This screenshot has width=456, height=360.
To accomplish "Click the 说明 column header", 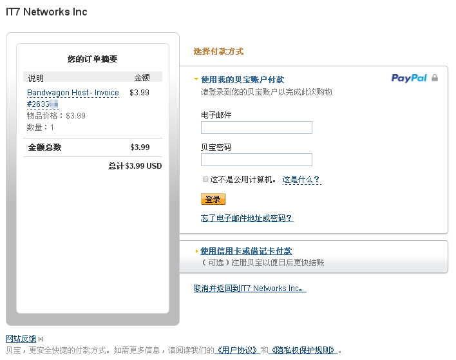I will [36, 78].
